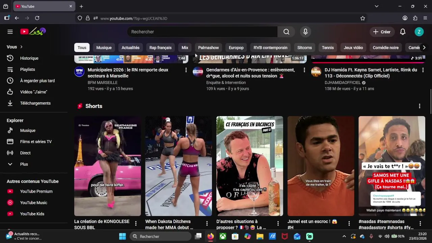Open options for Municipales 2026 video
Image resolution: width=432 pixels, height=243 pixels.
pos(186,70)
